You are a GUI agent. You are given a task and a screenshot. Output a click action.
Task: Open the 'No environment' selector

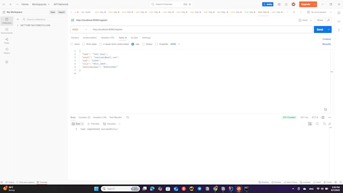[319, 12]
